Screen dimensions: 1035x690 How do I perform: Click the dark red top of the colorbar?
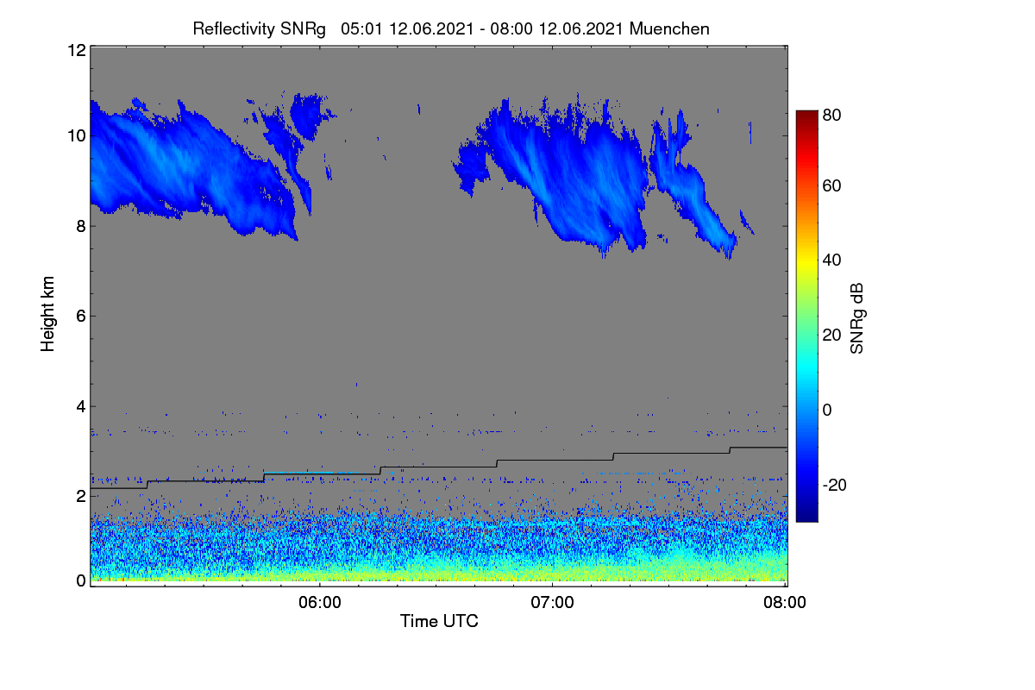pos(806,116)
